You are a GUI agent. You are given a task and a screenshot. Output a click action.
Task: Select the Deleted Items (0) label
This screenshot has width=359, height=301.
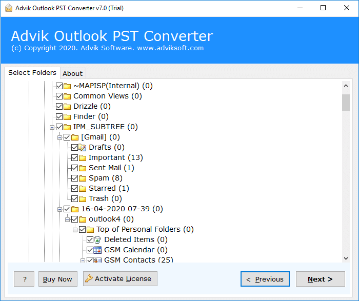coord(136,239)
